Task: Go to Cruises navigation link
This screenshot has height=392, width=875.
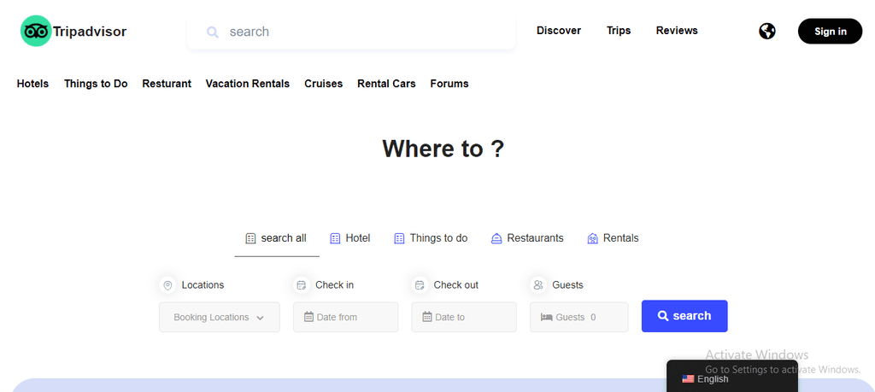Action: 324,84
